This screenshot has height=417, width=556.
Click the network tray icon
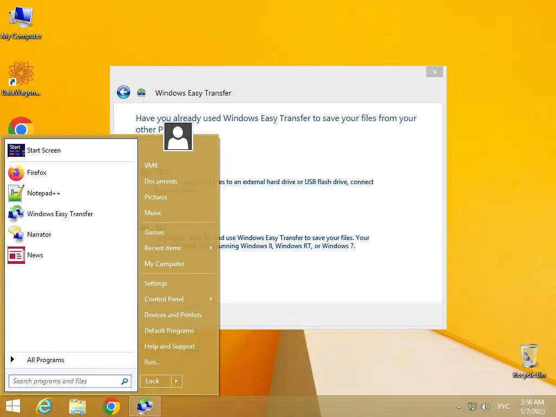click(x=472, y=406)
